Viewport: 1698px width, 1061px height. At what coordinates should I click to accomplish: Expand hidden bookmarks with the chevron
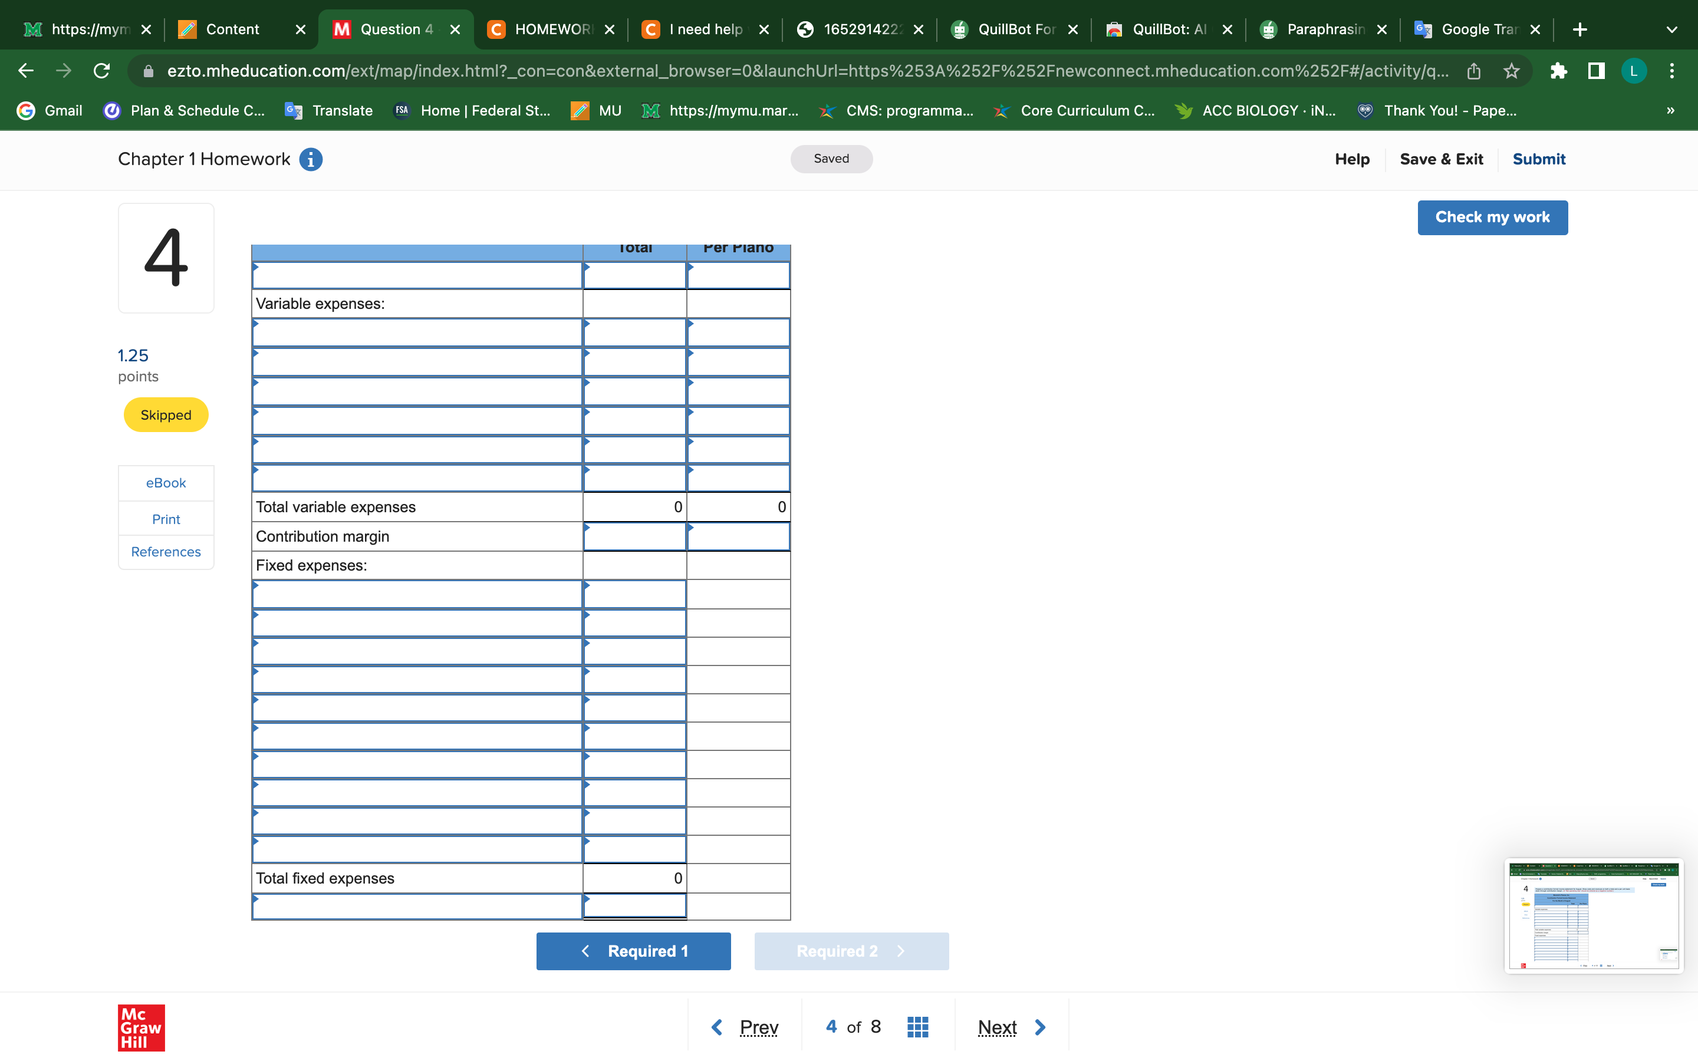point(1671,110)
